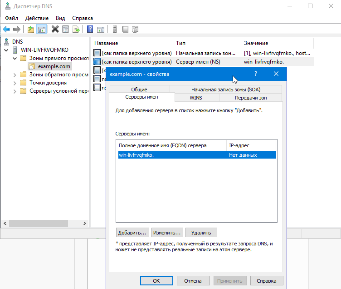
Task: Click the Изменить... button
Action: tap(167, 233)
